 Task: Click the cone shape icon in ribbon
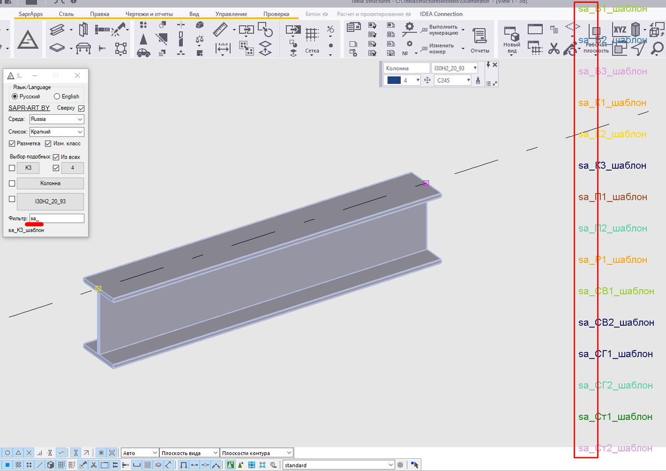tap(143, 39)
